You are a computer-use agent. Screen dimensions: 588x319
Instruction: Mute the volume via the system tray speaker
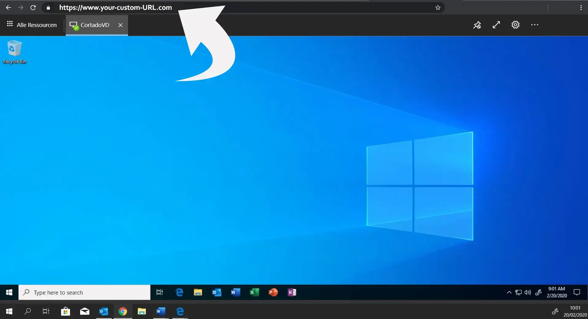[528, 292]
